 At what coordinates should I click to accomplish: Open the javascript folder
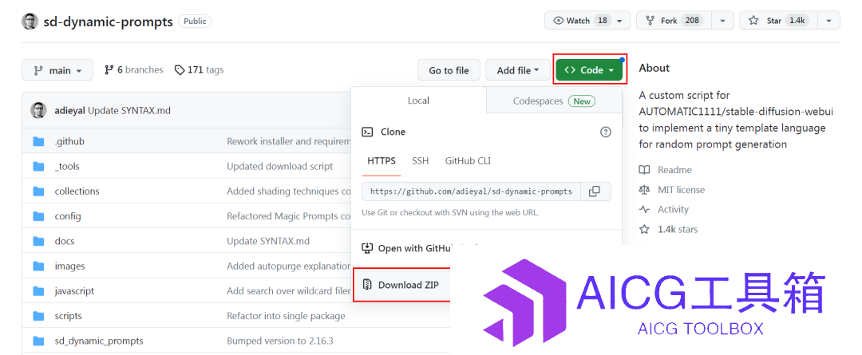pyautogui.click(x=74, y=290)
